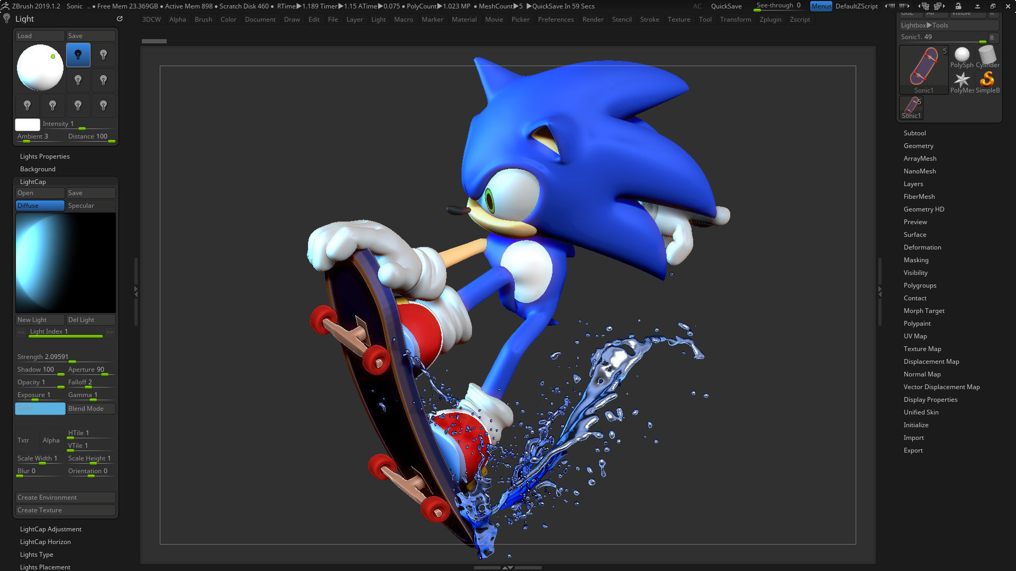This screenshot has height=571, width=1016.
Task: Click the Strength 2.09591 slider
Action: (x=66, y=357)
